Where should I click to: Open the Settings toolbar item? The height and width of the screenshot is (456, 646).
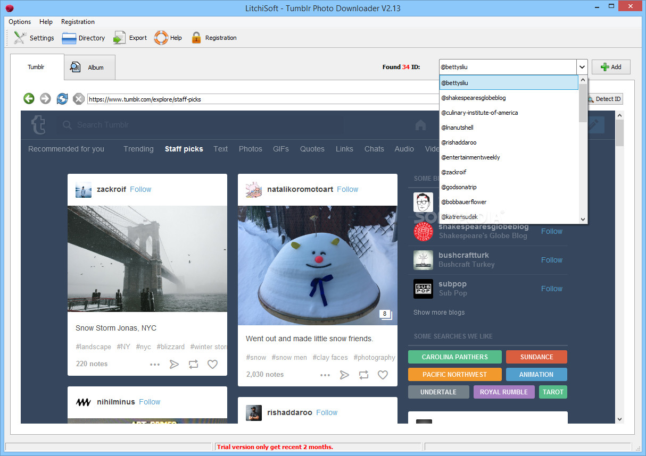tap(34, 38)
